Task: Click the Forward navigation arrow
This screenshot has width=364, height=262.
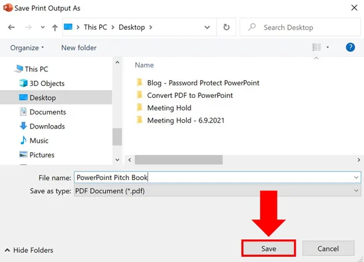Action: point(28,27)
